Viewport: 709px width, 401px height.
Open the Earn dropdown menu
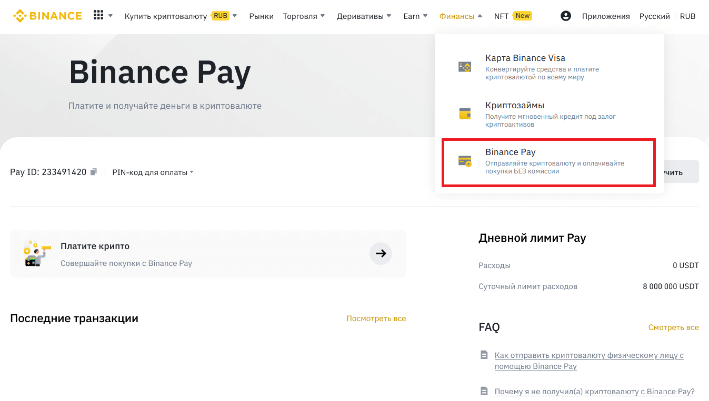(x=415, y=16)
